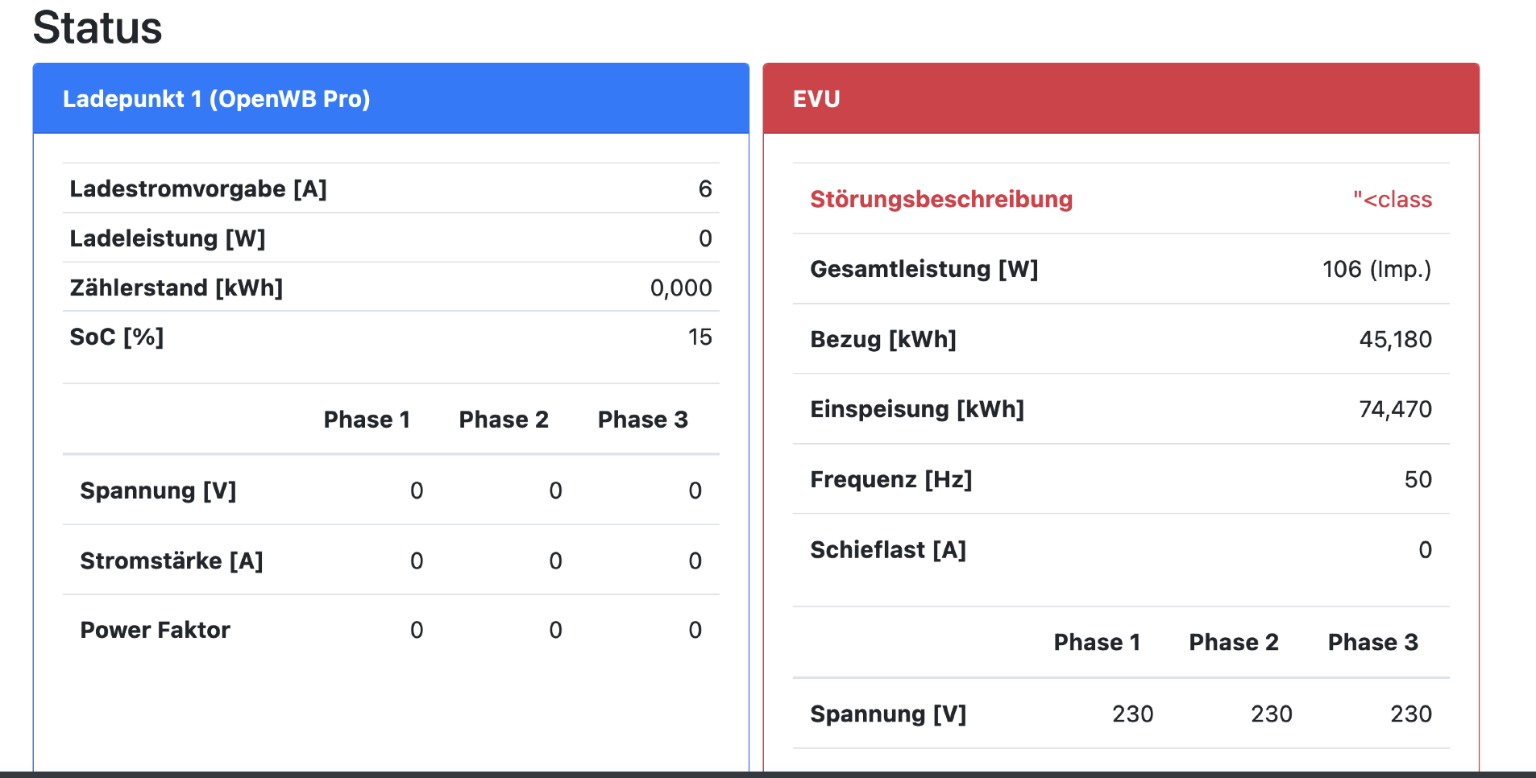Click the Spannung [V] label in Ladepunkt 1
1536x778 pixels.
pyautogui.click(x=158, y=490)
